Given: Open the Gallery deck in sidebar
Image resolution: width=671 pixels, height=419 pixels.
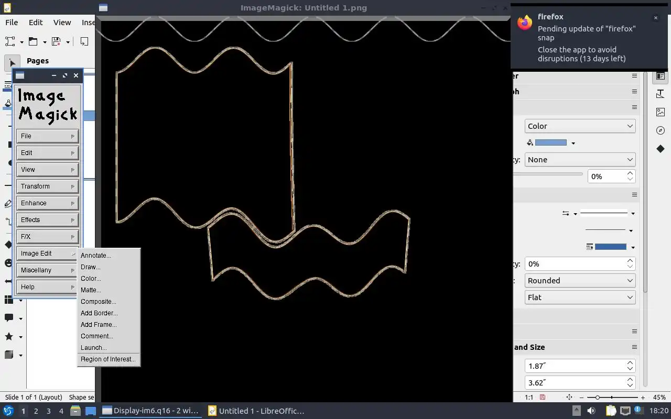Looking at the screenshot, I should [660, 112].
